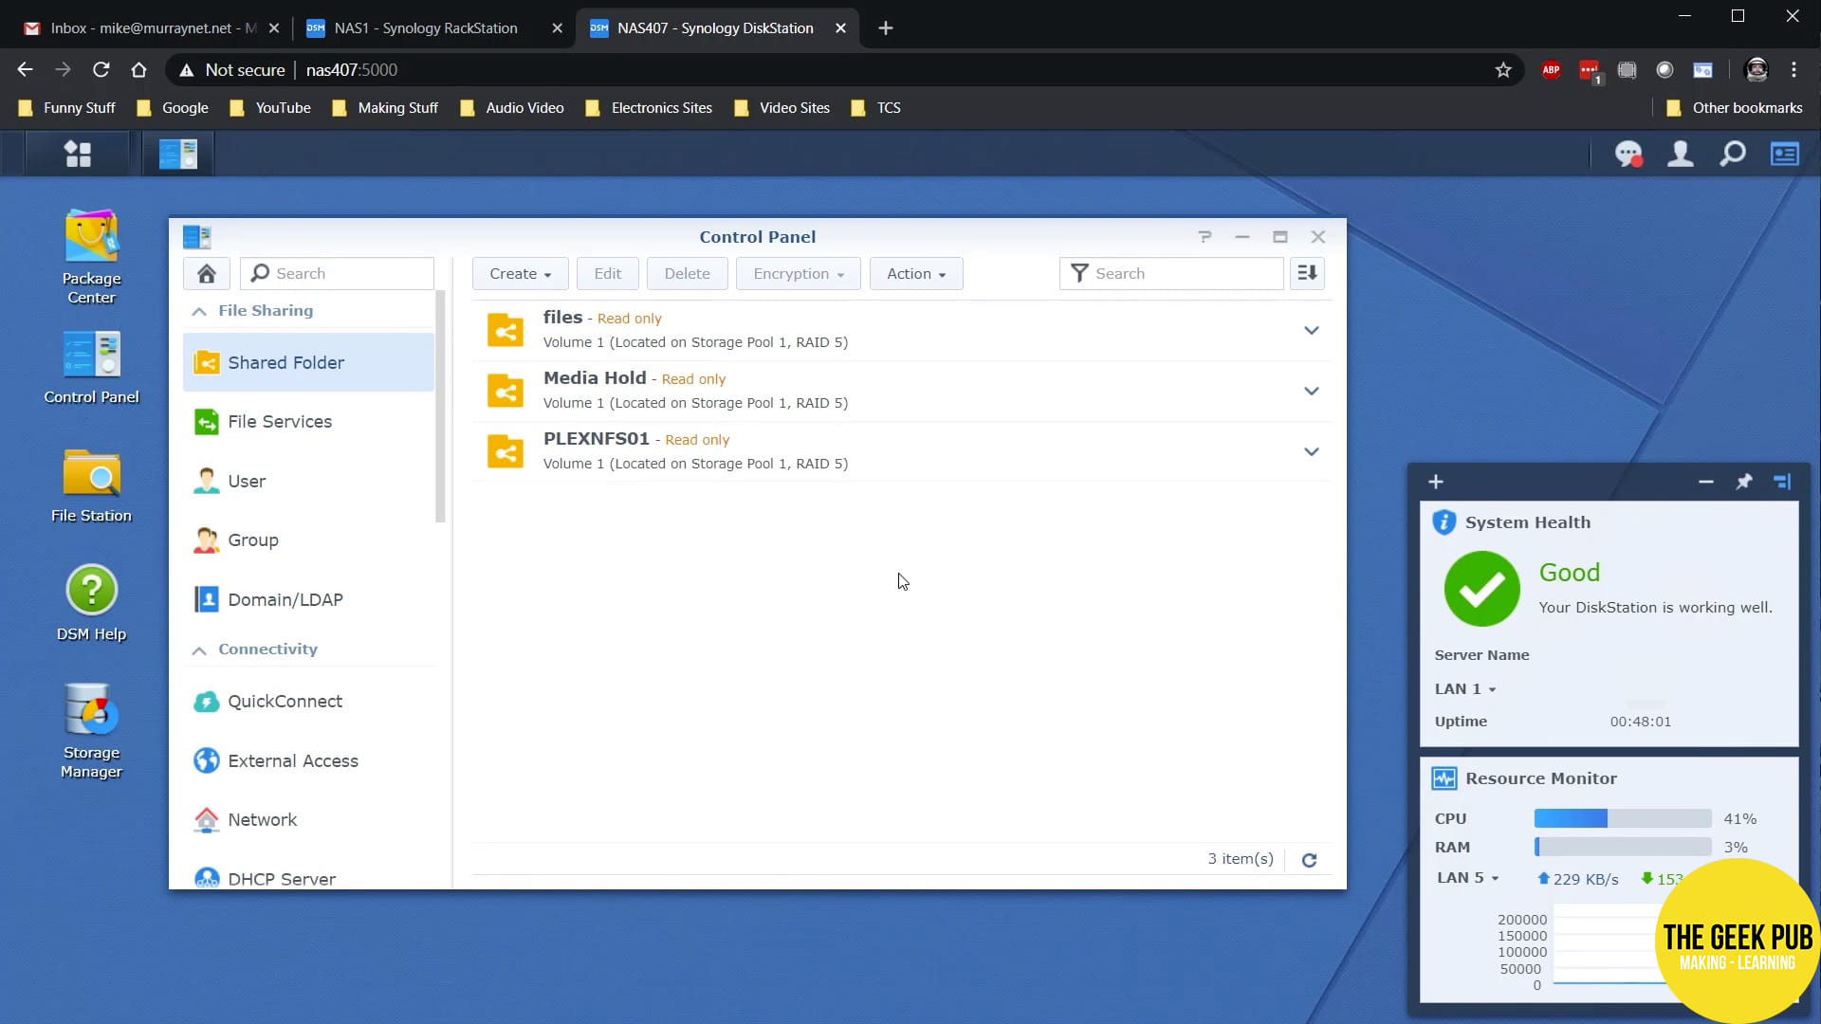
Task: Expand PLEXNFS01 folder details chevron
Action: point(1311,452)
